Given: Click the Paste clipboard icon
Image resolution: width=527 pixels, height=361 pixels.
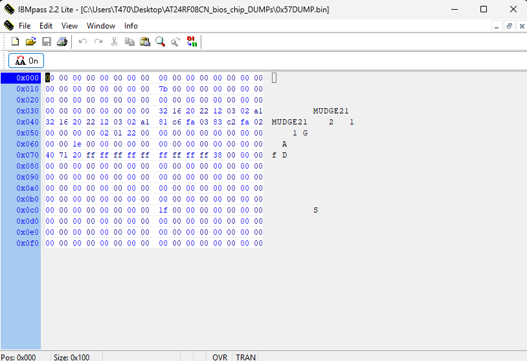Looking at the screenshot, I should (145, 41).
